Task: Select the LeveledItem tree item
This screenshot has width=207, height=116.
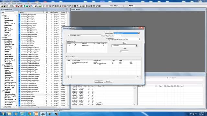Action: pos(9,29)
